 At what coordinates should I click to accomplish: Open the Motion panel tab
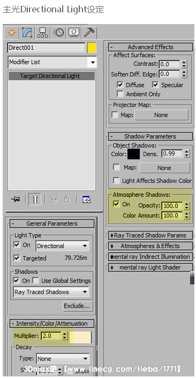pos(59,32)
